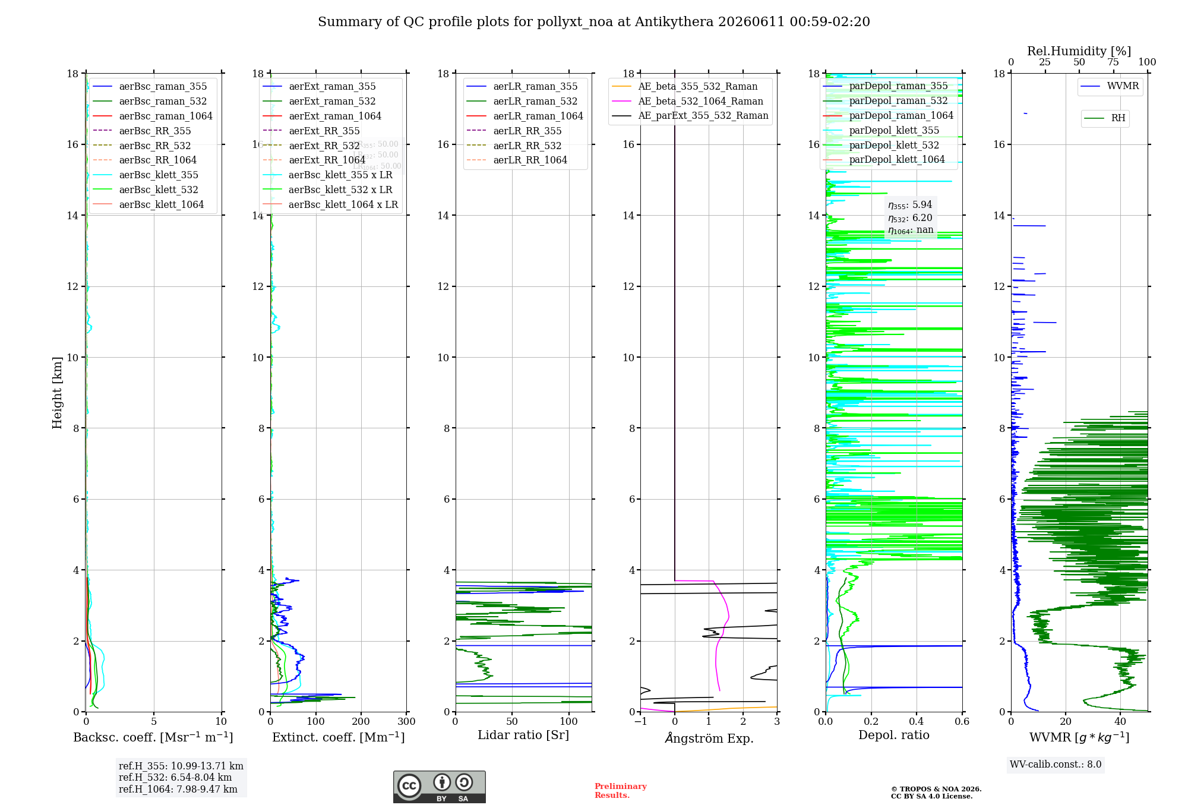
Task: Click the RH legend entry
Action: click(x=1105, y=118)
